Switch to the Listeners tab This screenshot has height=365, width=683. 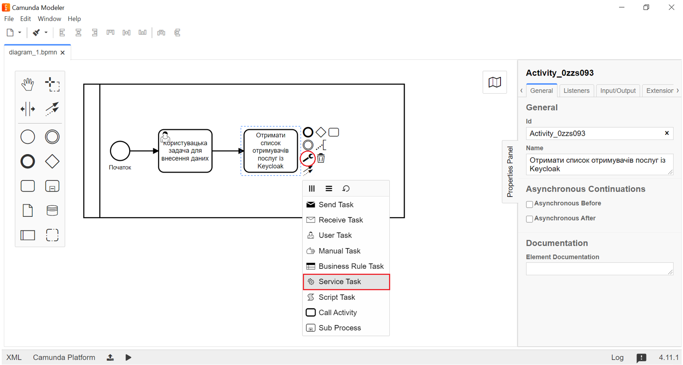point(576,91)
